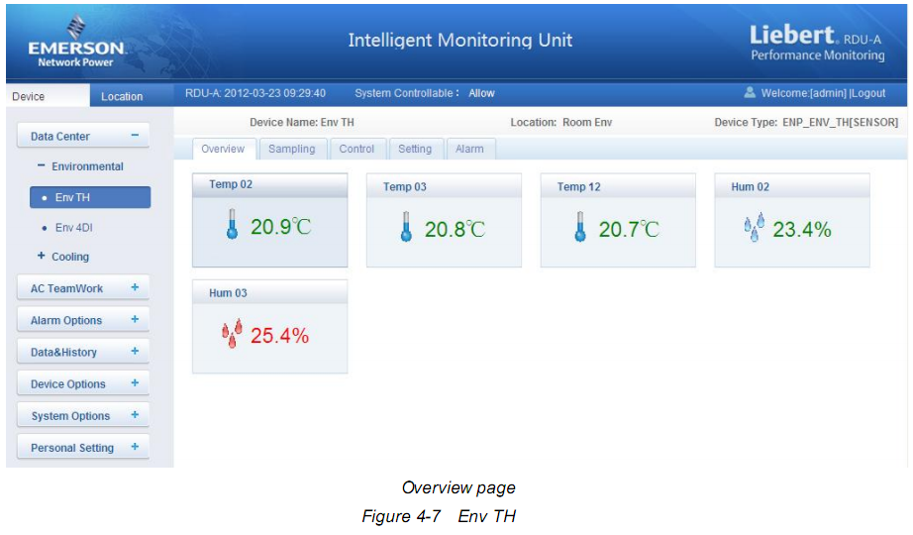Click the Temp 02 thermometer icon
The height and width of the screenshot is (535, 913).
[232, 227]
